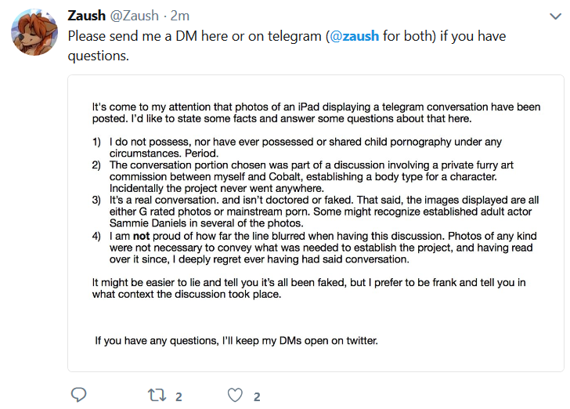Click point 2 about the Cobalt commission

click(x=302, y=176)
